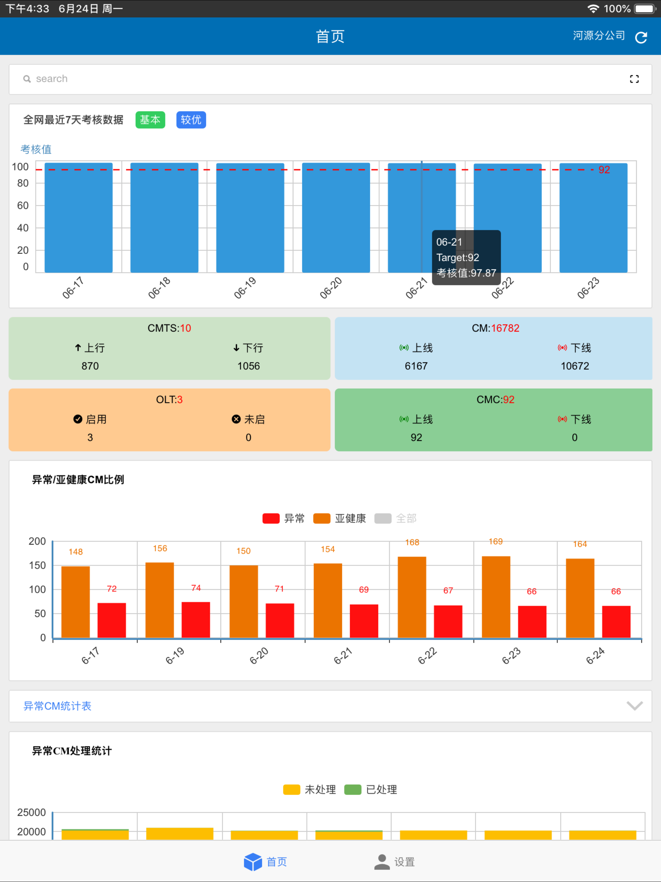Click the CMTS:10 card title
661x882 pixels.
click(x=169, y=328)
